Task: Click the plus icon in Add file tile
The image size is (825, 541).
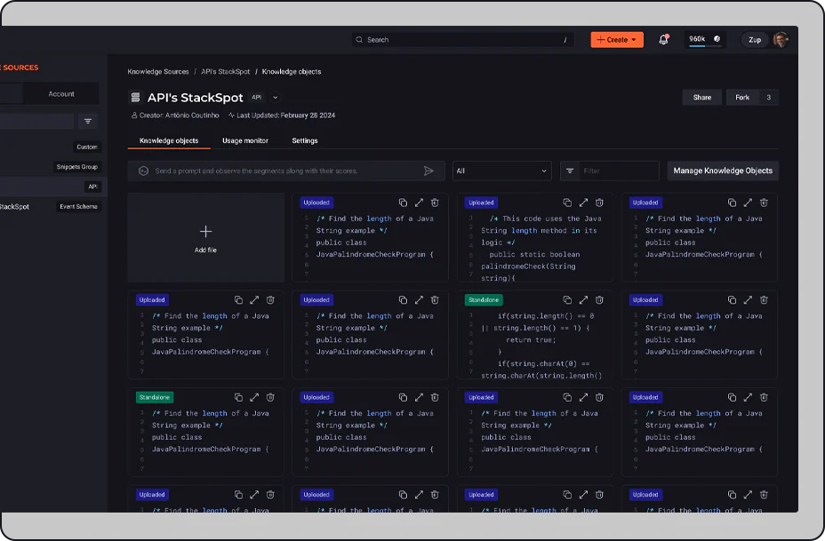Action: (x=205, y=231)
